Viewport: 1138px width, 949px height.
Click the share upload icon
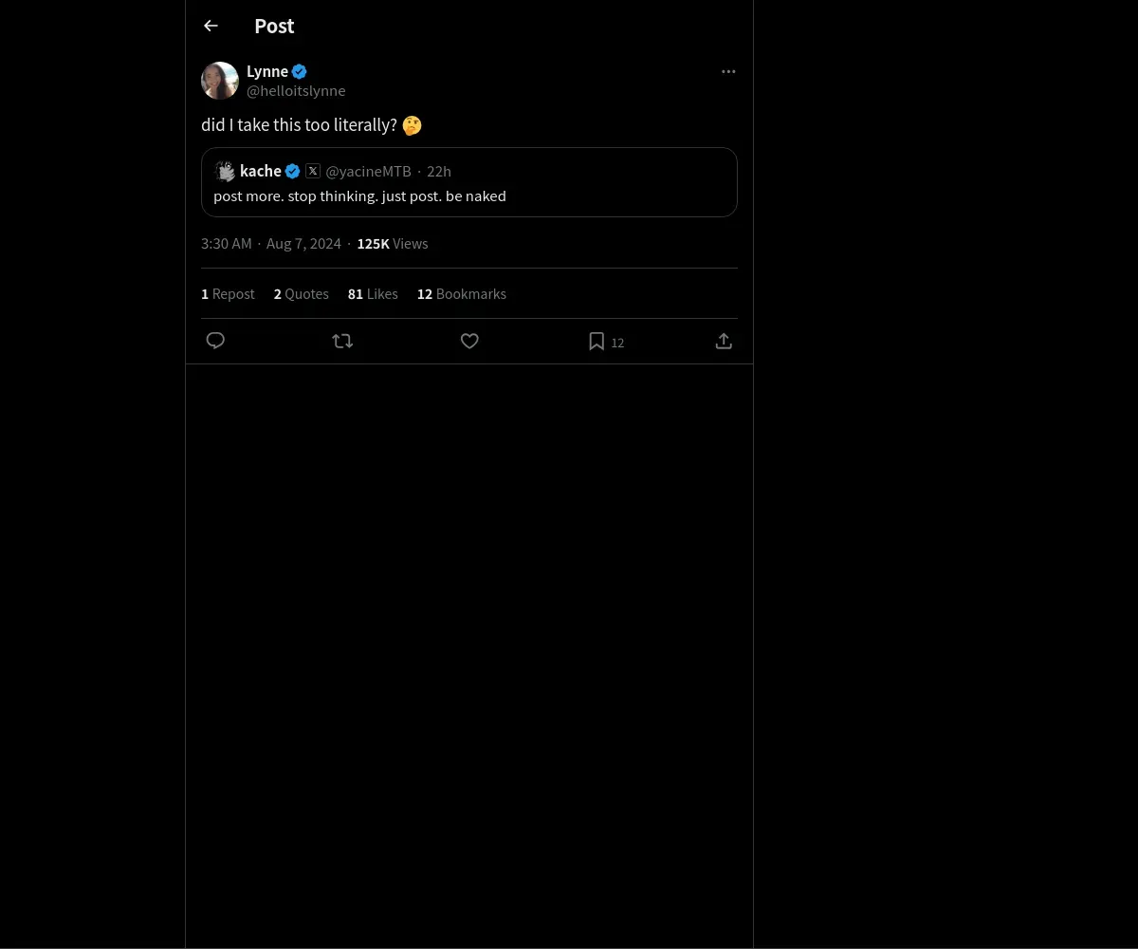pyautogui.click(x=724, y=341)
